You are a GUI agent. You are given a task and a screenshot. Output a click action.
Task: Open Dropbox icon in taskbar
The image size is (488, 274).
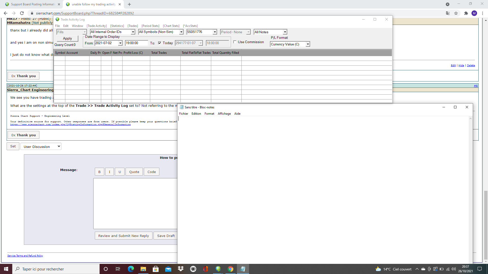[181, 269]
